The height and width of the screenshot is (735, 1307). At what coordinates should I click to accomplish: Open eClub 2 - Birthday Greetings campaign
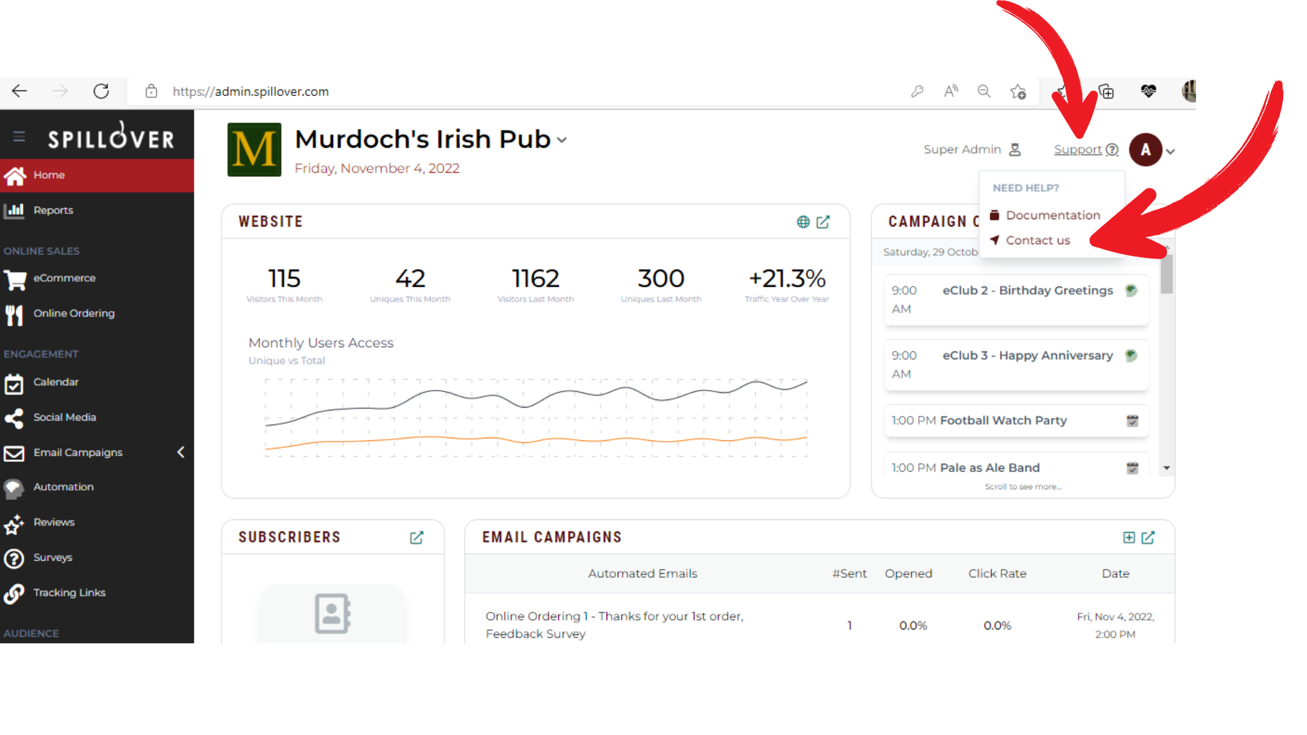1016,299
